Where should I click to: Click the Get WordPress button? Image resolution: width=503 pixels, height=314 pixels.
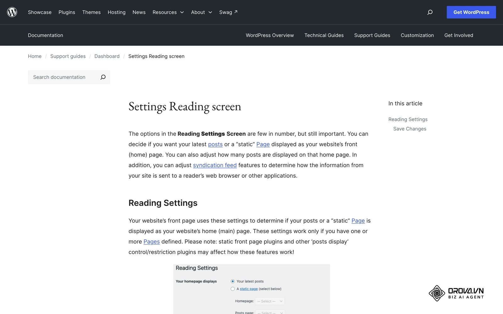pos(471,12)
